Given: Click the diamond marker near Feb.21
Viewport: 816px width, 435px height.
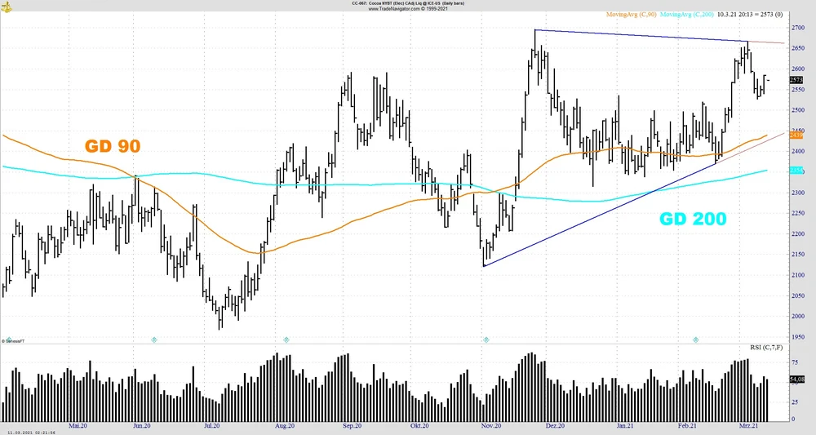Looking at the screenshot, I should [x=696, y=339].
